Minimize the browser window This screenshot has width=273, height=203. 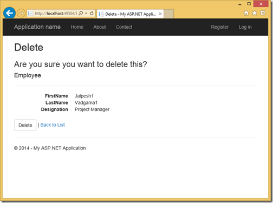(240, 4)
